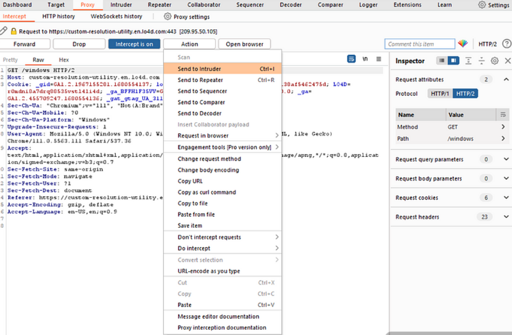Expand Don't intercept requests submenu

coord(223,237)
